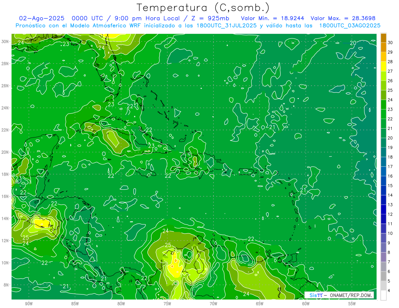Click the yellow legend swatch between 27 and 28
The image size is (399, 308).
tap(384, 66)
